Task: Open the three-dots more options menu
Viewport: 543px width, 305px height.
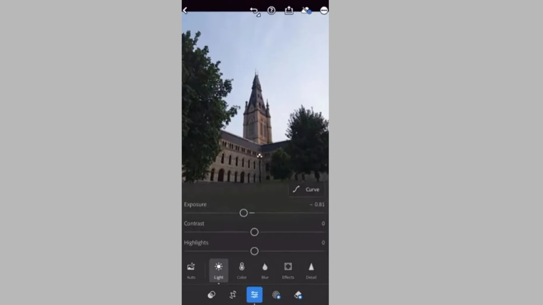Action: (x=324, y=10)
